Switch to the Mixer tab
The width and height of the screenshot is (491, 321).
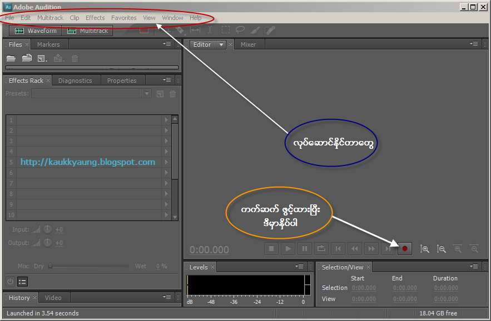248,44
